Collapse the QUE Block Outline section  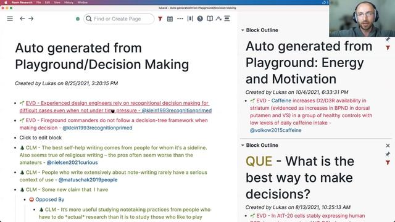(243, 146)
